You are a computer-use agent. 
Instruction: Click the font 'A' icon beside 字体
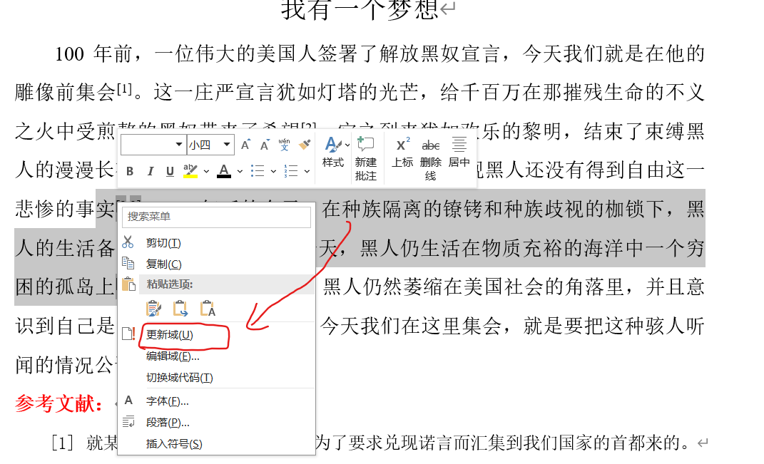(128, 401)
